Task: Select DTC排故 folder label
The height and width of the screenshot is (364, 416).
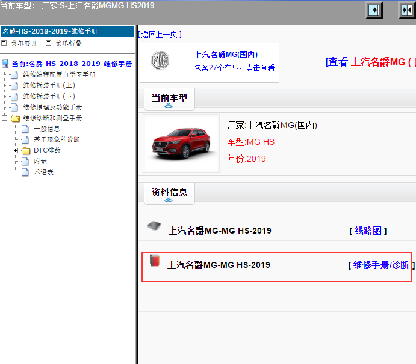Action: click(47, 150)
